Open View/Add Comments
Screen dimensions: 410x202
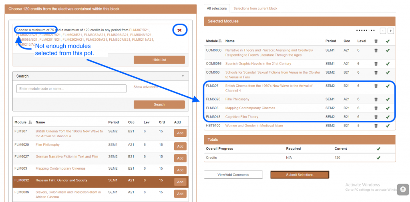tap(233, 175)
